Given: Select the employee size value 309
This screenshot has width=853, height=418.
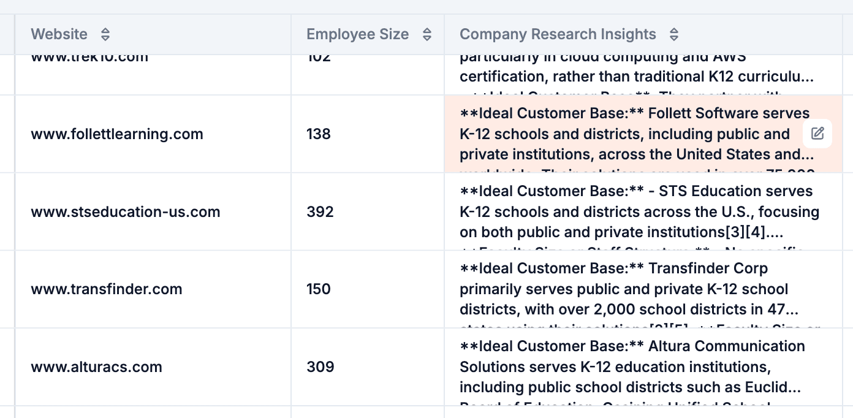Looking at the screenshot, I should 320,367.
